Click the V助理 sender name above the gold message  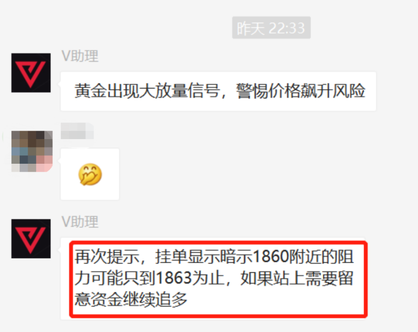tap(80, 56)
